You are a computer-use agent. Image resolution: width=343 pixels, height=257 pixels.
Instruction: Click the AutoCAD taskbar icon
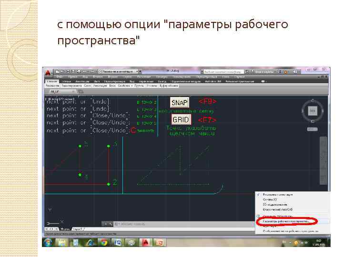point(146,242)
